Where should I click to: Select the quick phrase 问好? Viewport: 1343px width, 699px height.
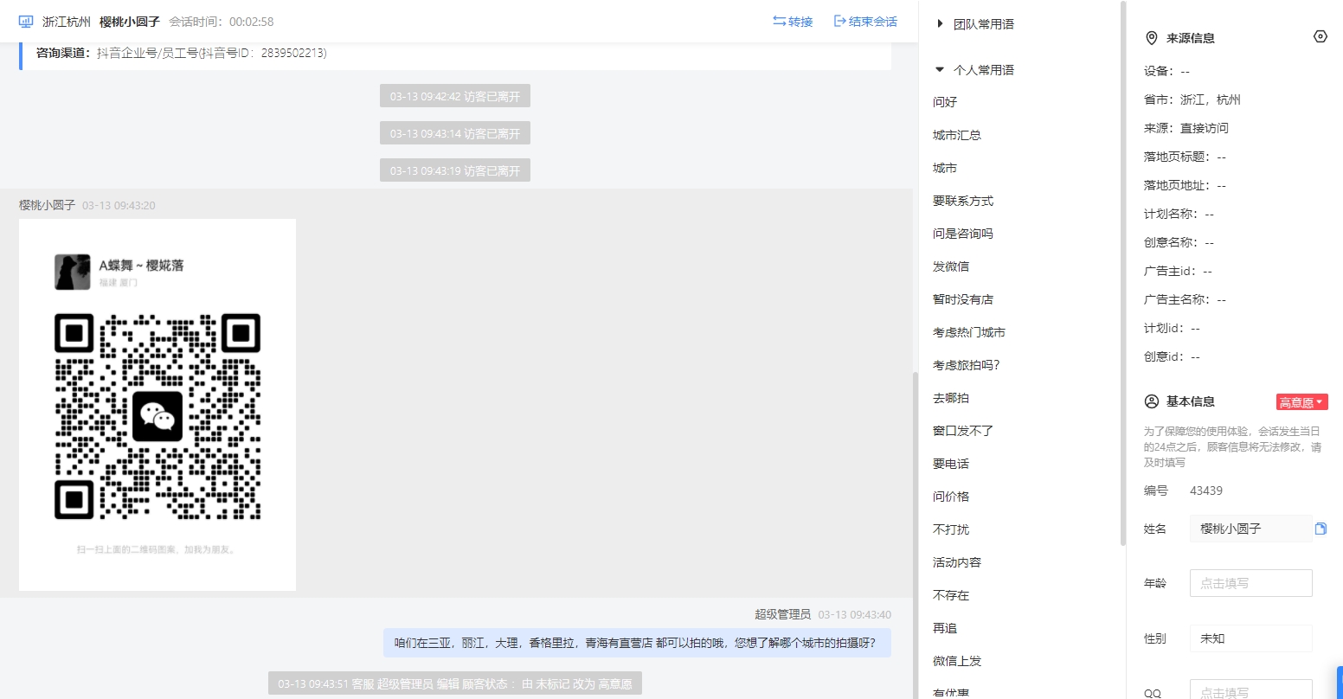pos(945,102)
